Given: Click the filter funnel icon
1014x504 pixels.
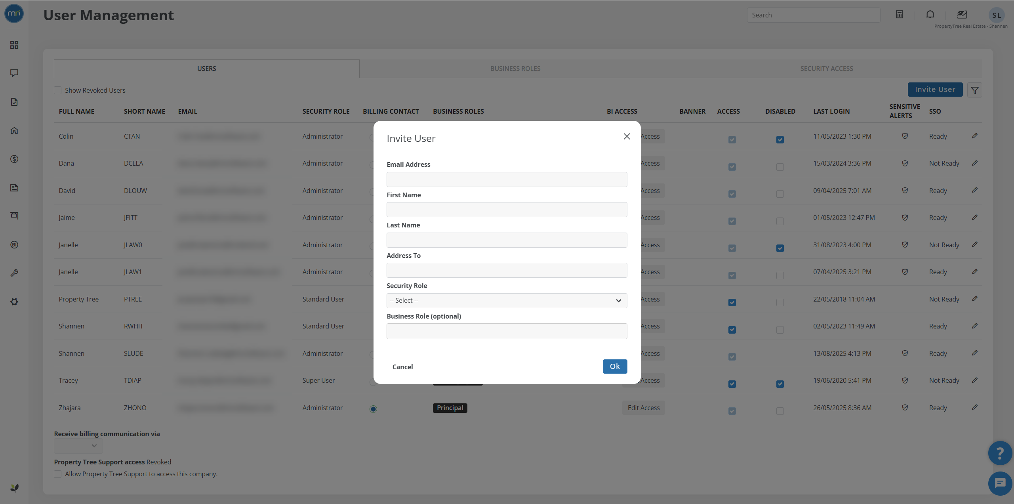Looking at the screenshot, I should [x=975, y=90].
